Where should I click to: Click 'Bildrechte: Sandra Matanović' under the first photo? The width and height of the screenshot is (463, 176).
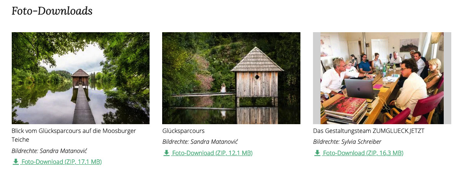coord(49,150)
